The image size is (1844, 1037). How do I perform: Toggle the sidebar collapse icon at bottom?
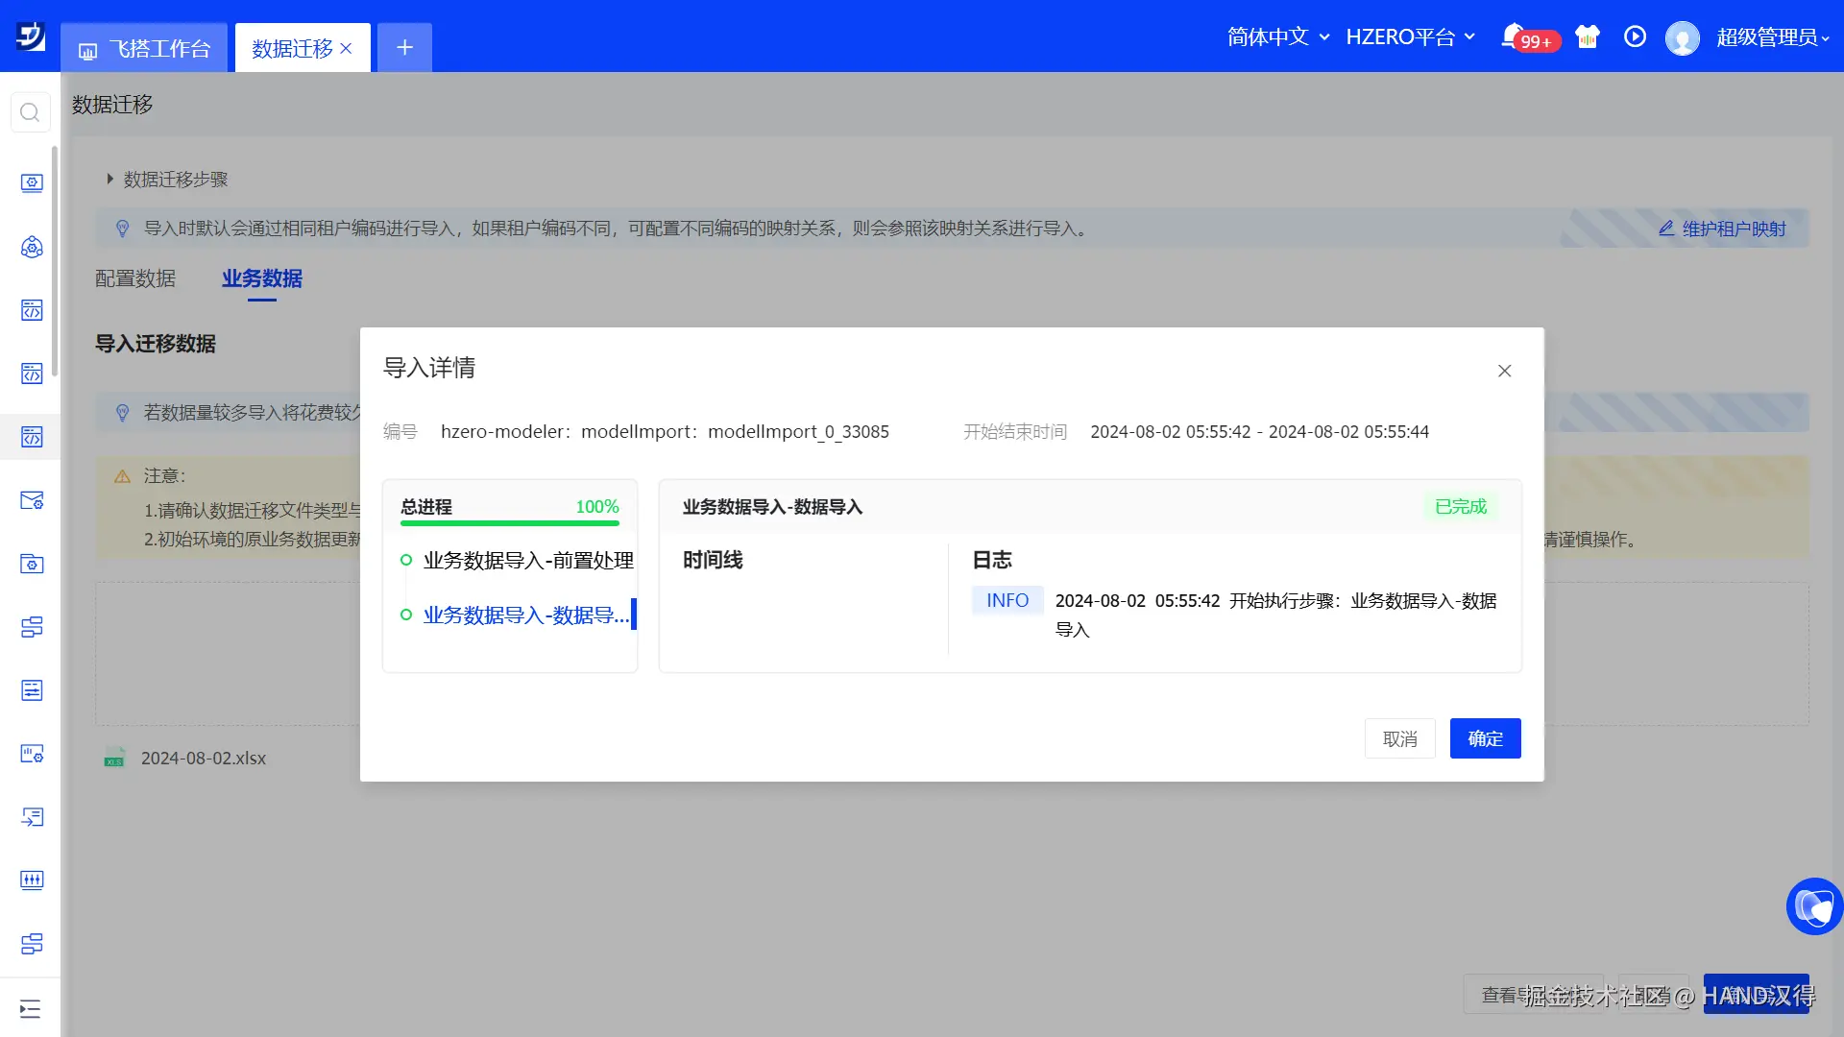[30, 1008]
